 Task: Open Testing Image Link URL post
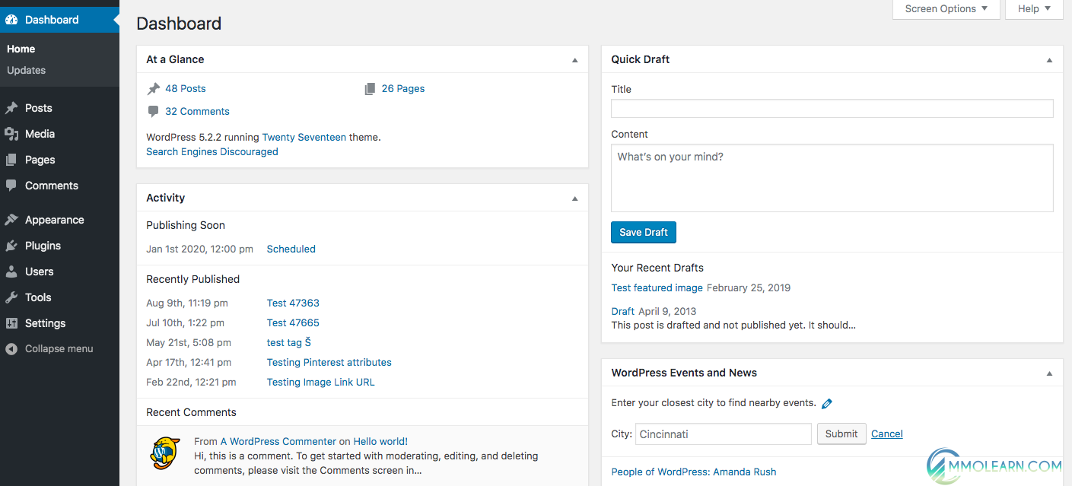321,383
